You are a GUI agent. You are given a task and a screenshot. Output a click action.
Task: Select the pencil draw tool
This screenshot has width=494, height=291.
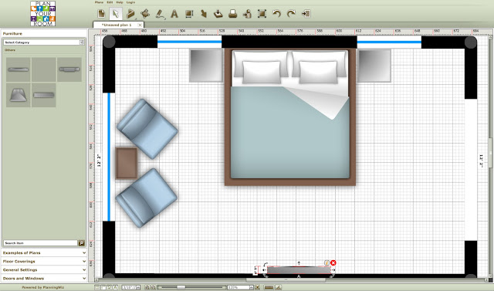(160, 14)
